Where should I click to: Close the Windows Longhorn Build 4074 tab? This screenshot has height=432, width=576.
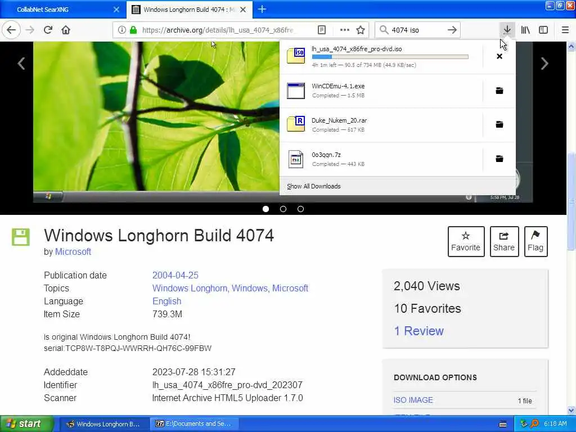pos(243,10)
